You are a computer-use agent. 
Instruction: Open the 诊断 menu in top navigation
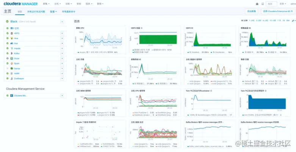pyautogui.click(x=68, y=4)
